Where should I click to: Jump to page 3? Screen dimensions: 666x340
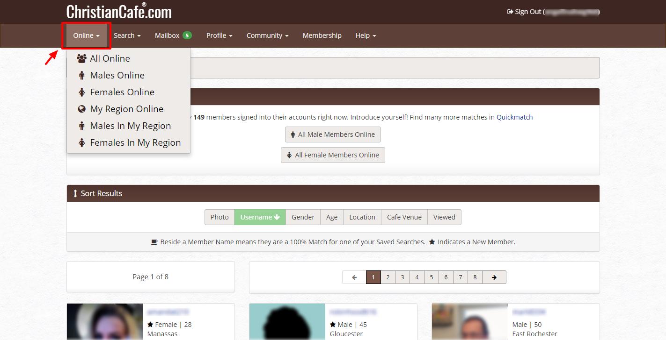pyautogui.click(x=403, y=277)
